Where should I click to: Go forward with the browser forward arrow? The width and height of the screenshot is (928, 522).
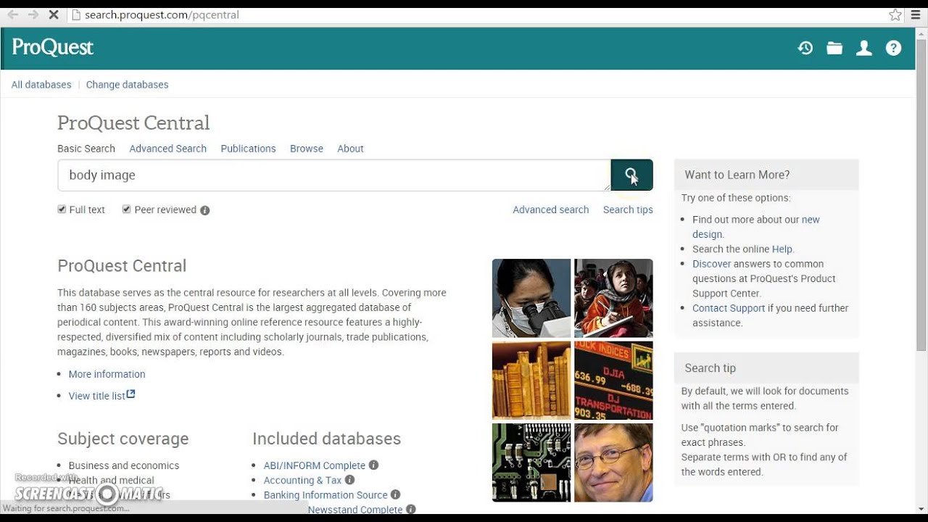33,14
